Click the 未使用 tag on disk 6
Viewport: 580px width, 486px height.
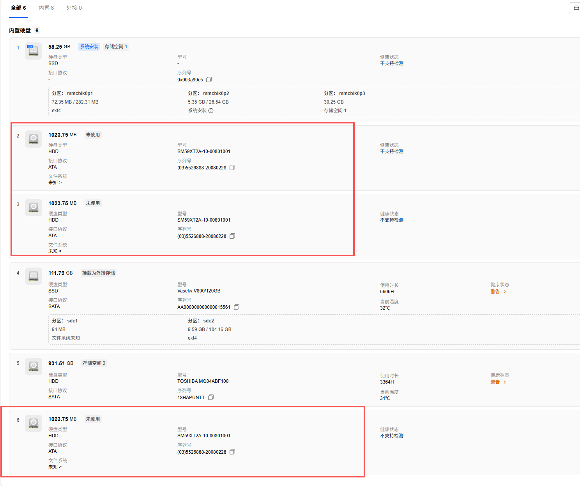click(x=93, y=419)
